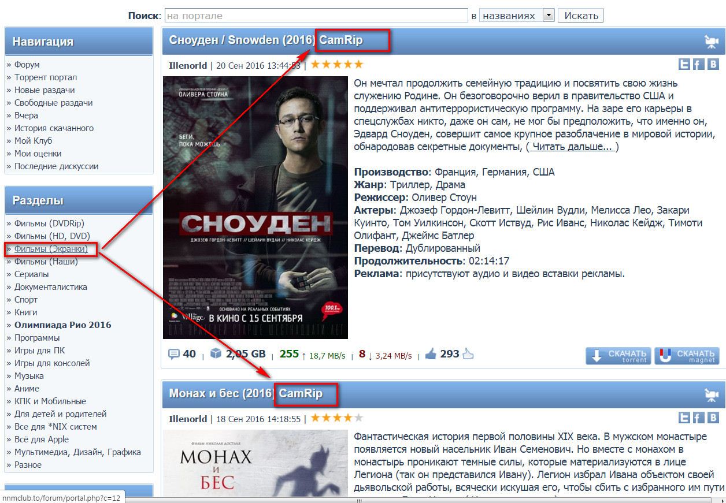
Task: Click the Snowden movie poster thumbnail
Action: 255,207
